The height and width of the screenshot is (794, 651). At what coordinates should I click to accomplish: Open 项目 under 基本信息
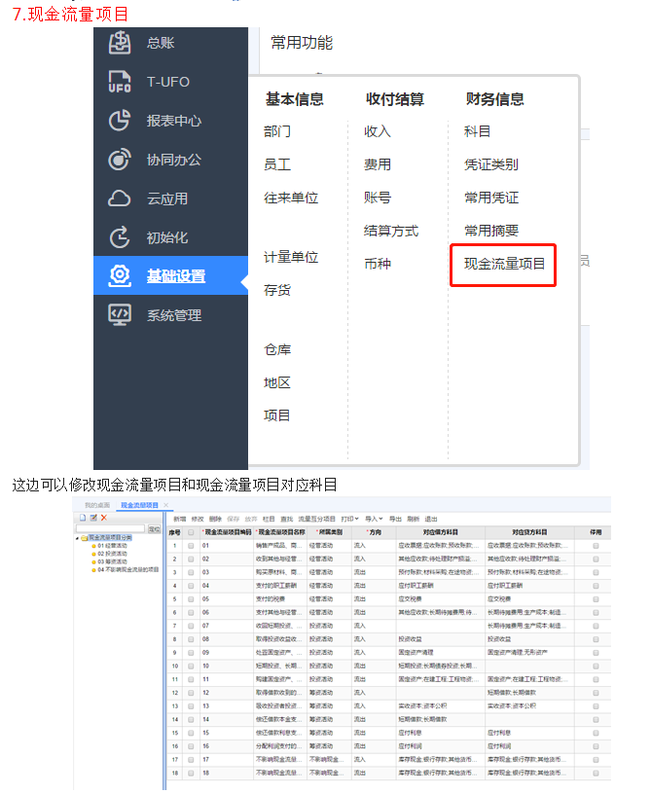[x=277, y=415]
